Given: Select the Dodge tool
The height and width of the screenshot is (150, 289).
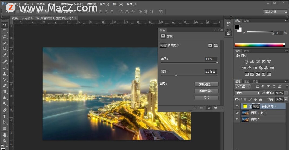Looking at the screenshot, I should pyautogui.click(x=4, y=104).
